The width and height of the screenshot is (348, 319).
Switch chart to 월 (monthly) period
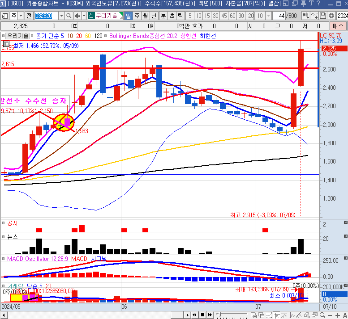(146, 16)
